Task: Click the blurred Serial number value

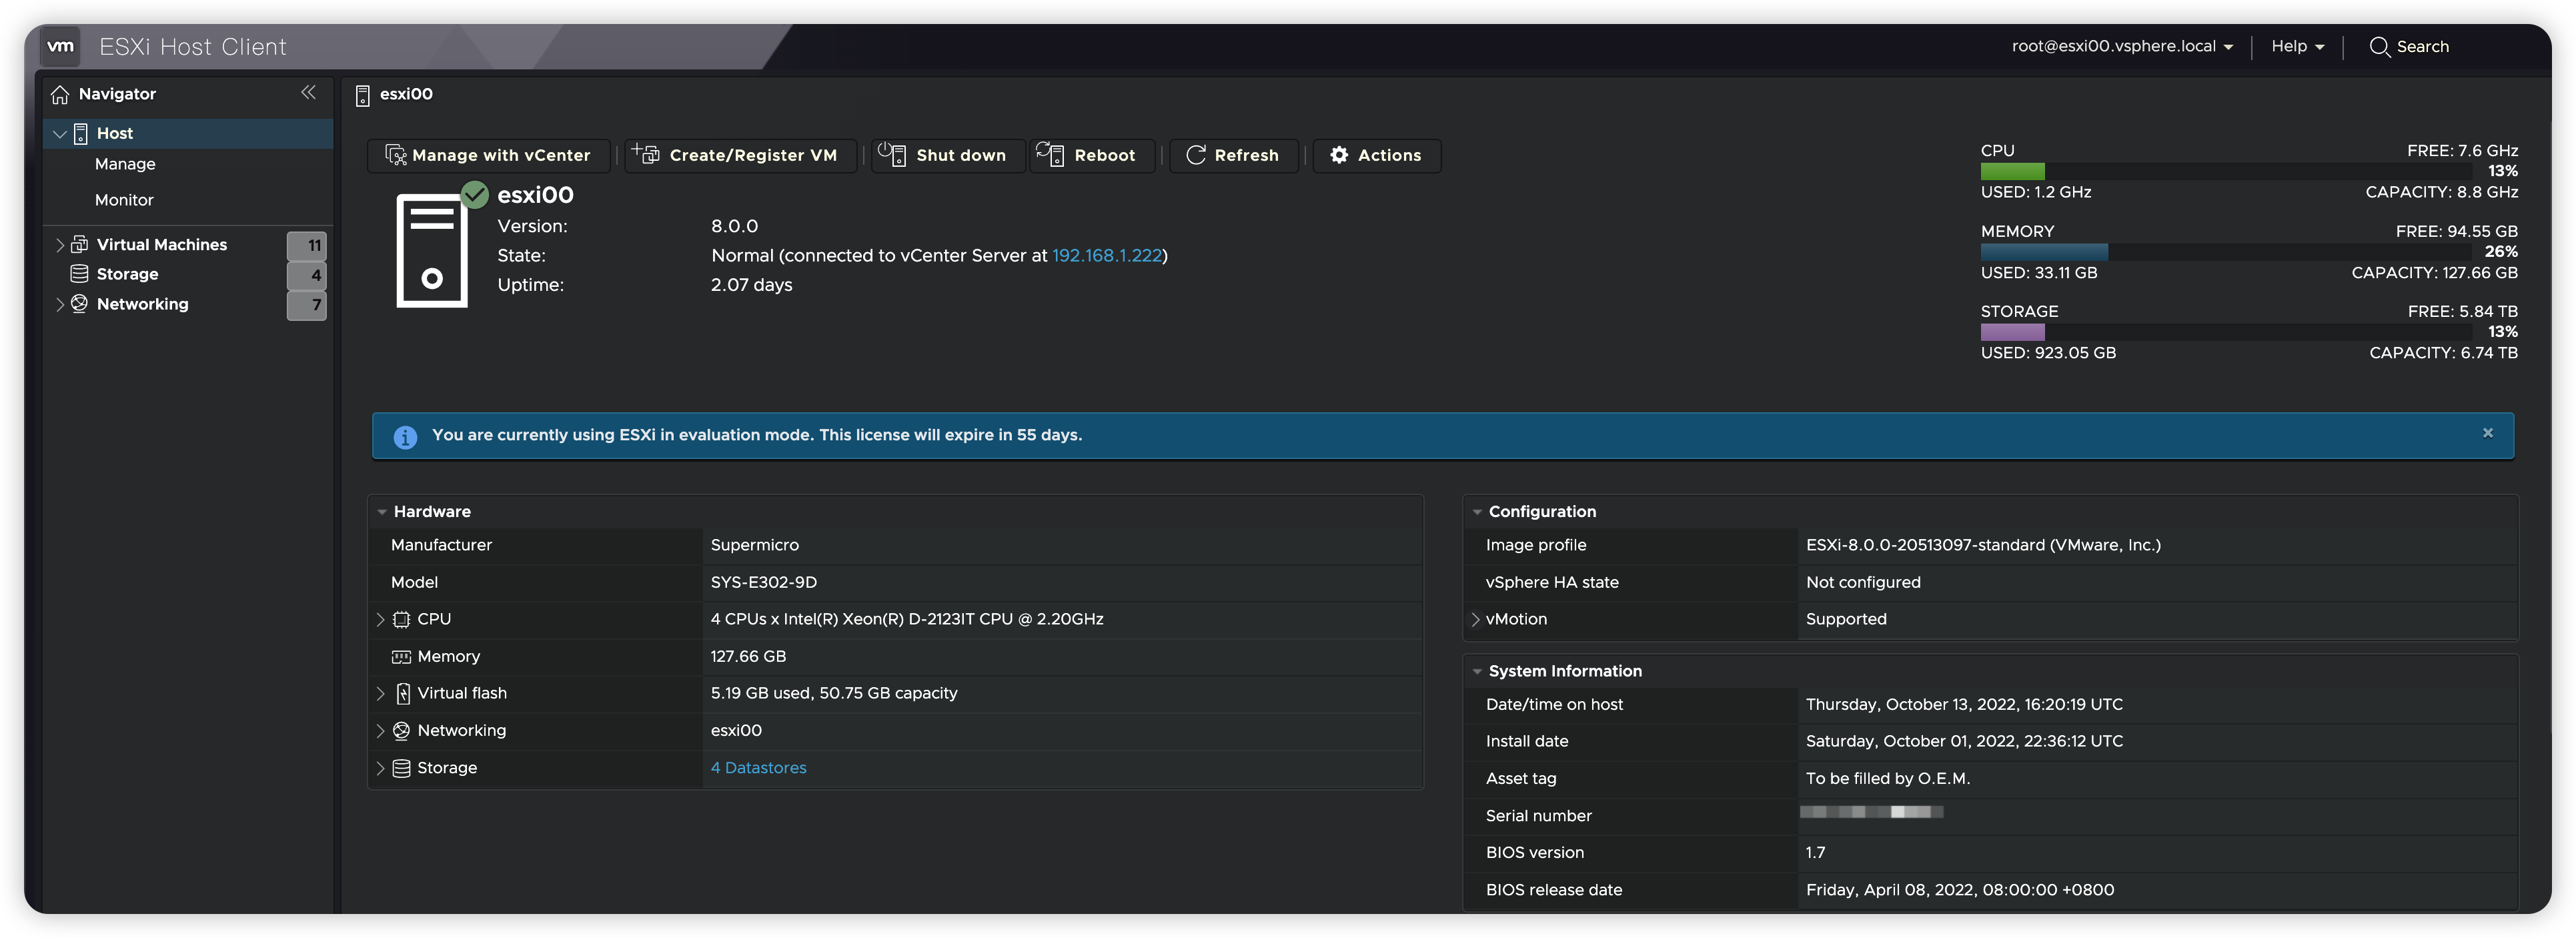Action: coord(1871,812)
